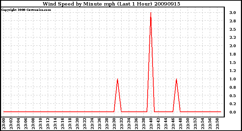Click the 23:34 time axis label
The width and height of the screenshot is (242, 131).
(129, 124)
